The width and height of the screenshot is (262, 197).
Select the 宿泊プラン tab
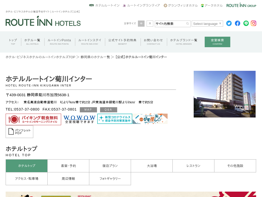(x=110, y=166)
